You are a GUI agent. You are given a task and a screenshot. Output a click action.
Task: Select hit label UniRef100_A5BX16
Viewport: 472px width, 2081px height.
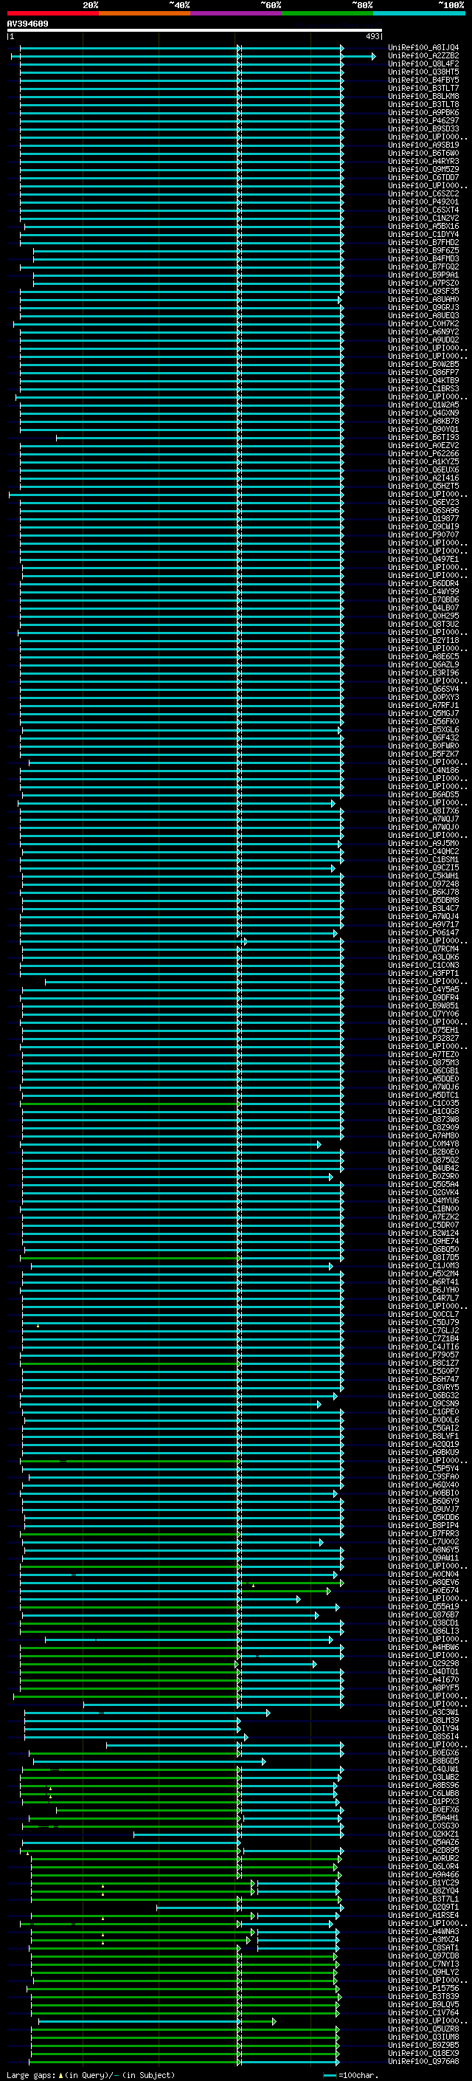point(423,226)
